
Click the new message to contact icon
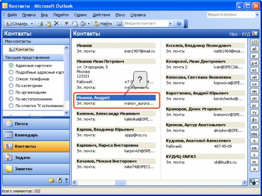[75, 24]
